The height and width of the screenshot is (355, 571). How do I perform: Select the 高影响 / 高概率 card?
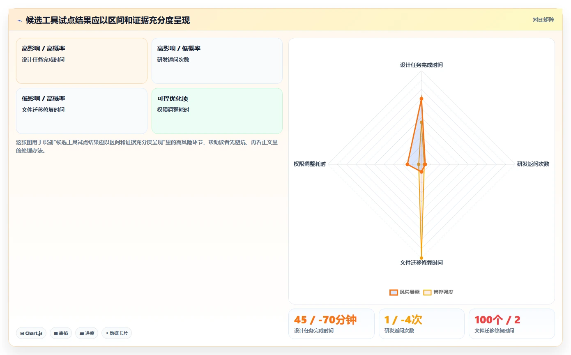click(x=82, y=61)
